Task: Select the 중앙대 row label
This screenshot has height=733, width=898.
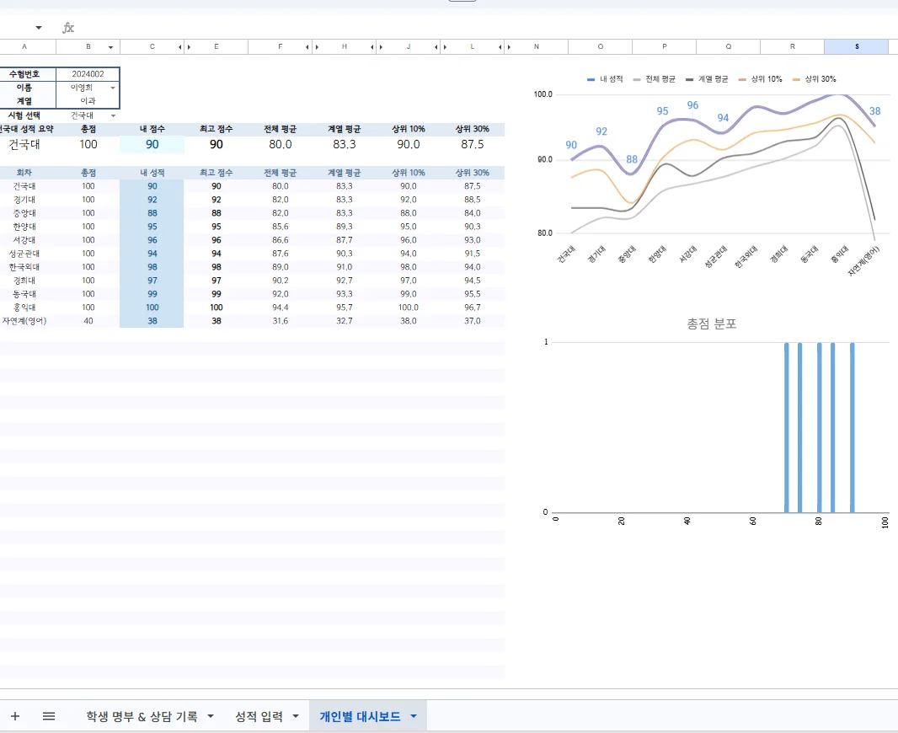Action: (24, 213)
